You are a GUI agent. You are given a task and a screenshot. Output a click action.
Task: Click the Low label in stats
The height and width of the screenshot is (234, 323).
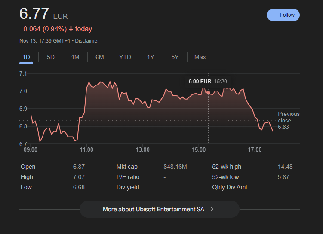click(x=26, y=187)
